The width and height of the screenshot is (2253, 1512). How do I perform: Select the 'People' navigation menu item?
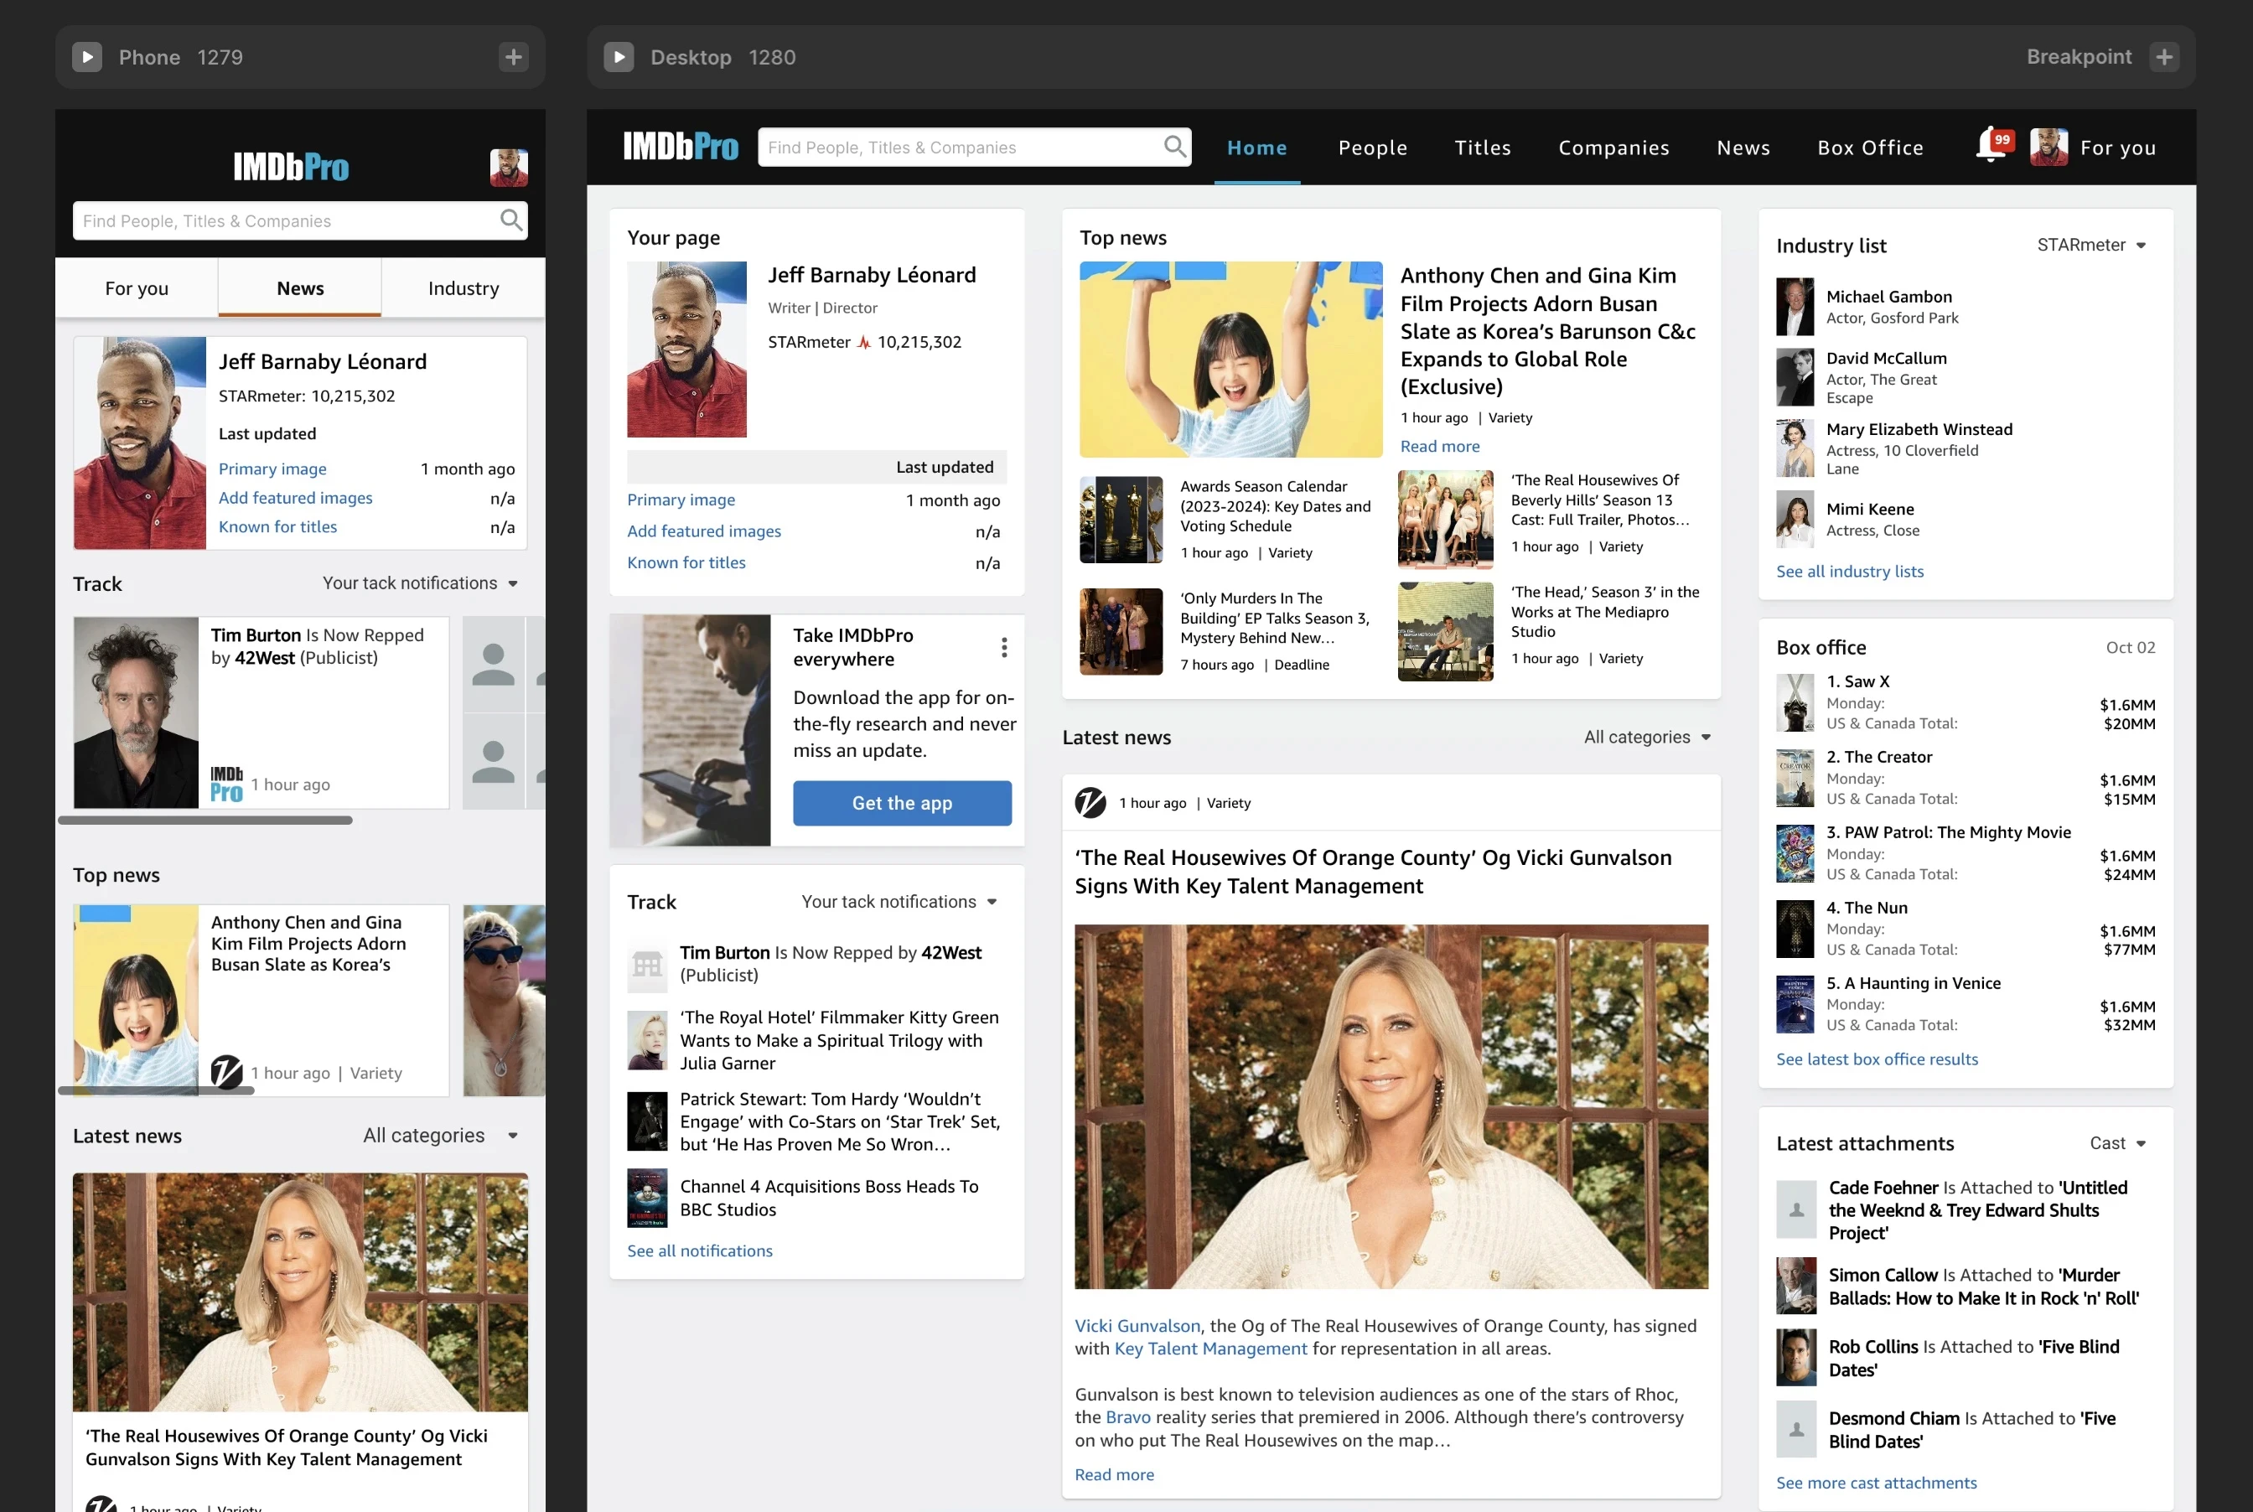[1374, 147]
